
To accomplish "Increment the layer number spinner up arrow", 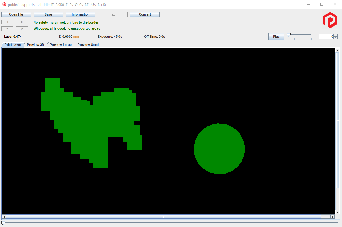I will 335,35.
